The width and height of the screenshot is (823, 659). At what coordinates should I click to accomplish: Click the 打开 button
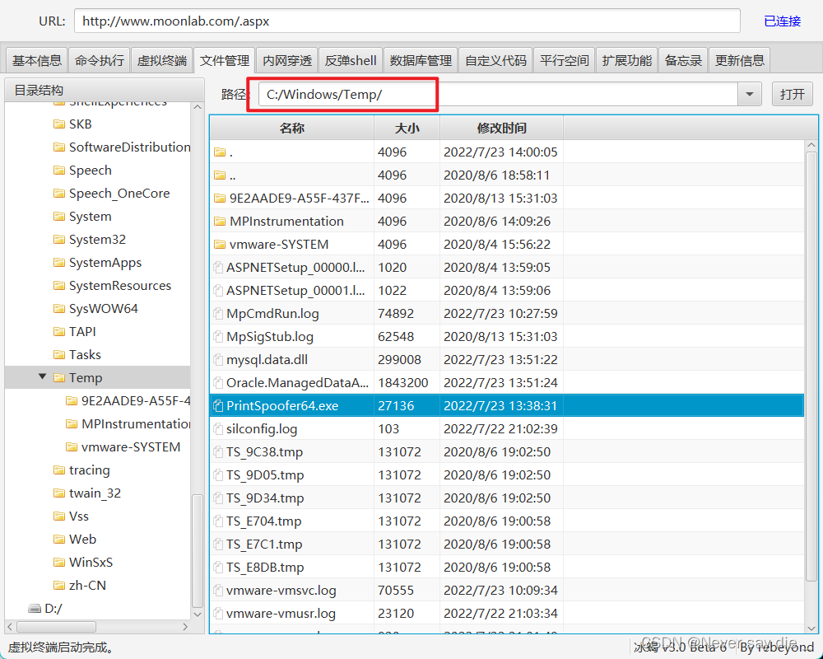coord(792,95)
